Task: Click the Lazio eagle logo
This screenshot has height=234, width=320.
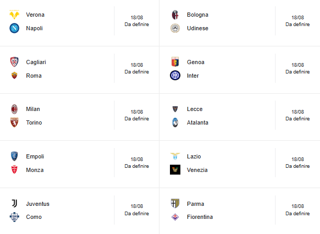Action: (x=175, y=156)
